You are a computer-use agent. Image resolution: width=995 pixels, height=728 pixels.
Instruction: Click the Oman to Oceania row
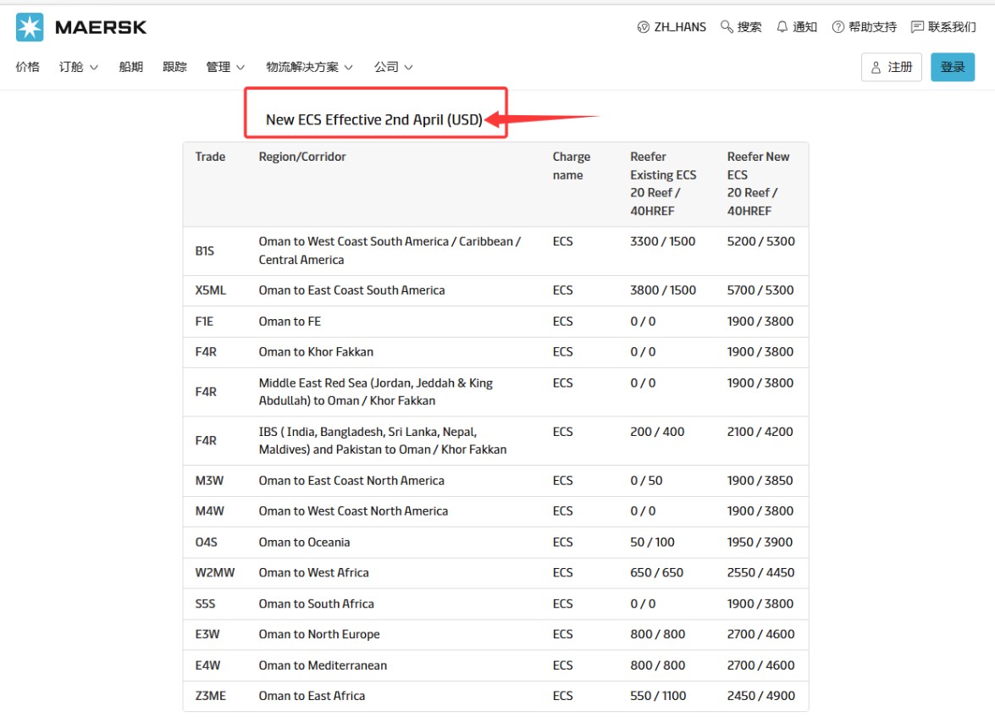[x=304, y=543]
